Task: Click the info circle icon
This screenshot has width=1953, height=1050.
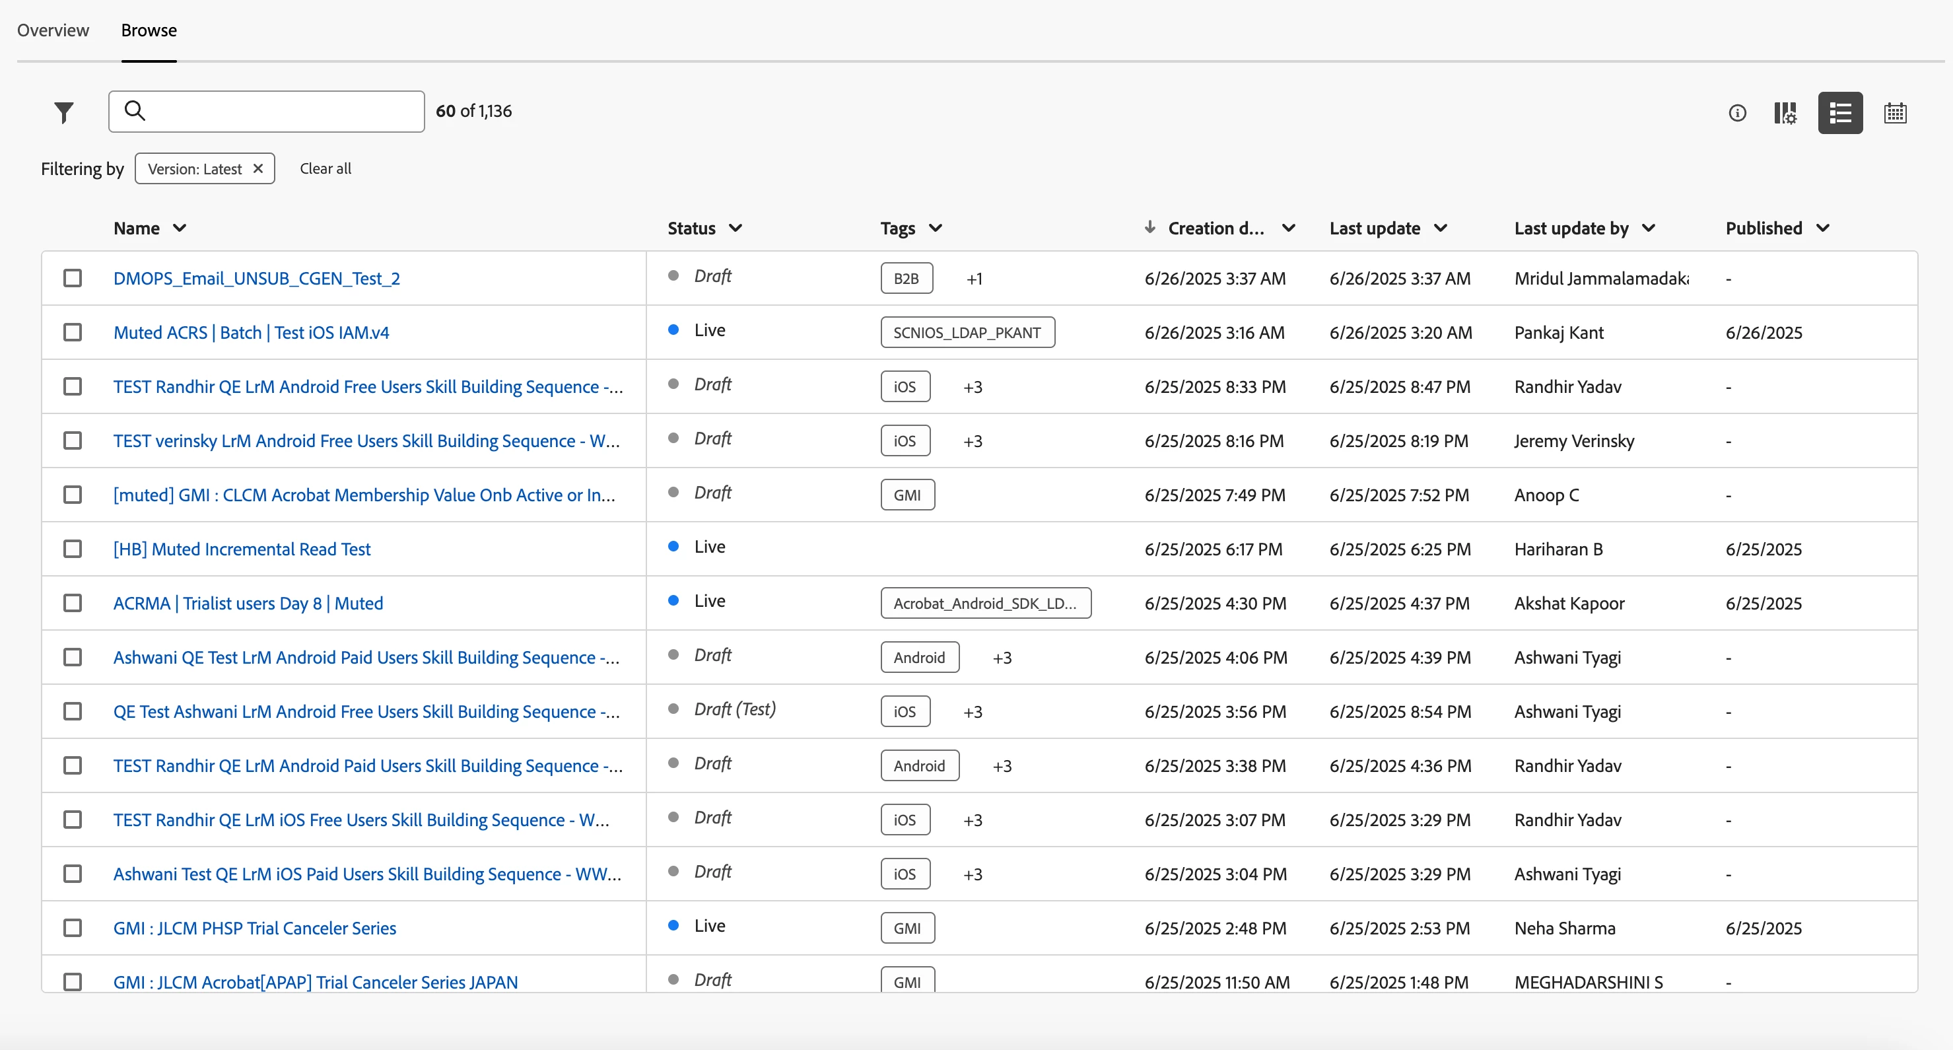Action: click(1737, 113)
